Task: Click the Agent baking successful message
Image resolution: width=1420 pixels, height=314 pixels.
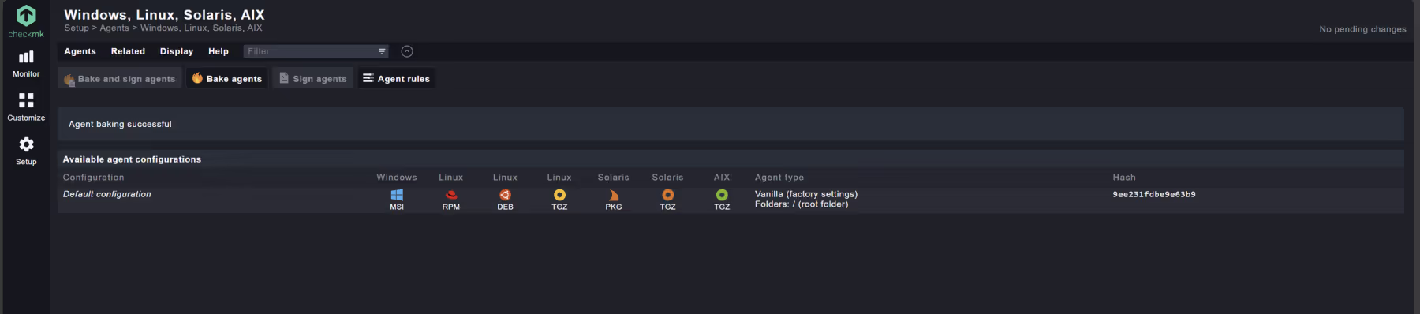Action: coord(120,125)
